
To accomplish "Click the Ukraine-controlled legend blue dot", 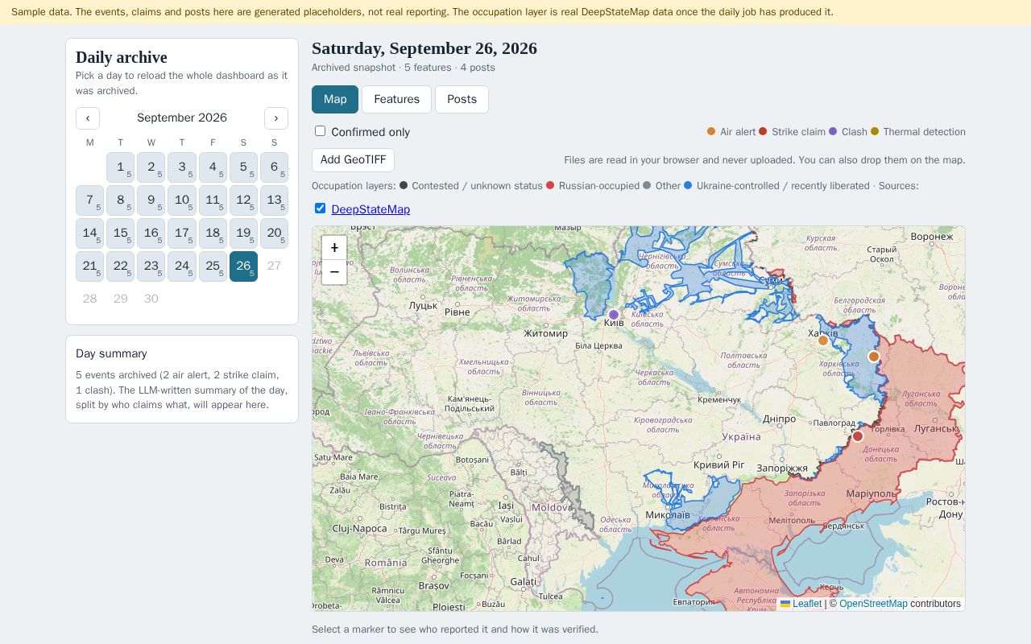I will click(x=688, y=185).
